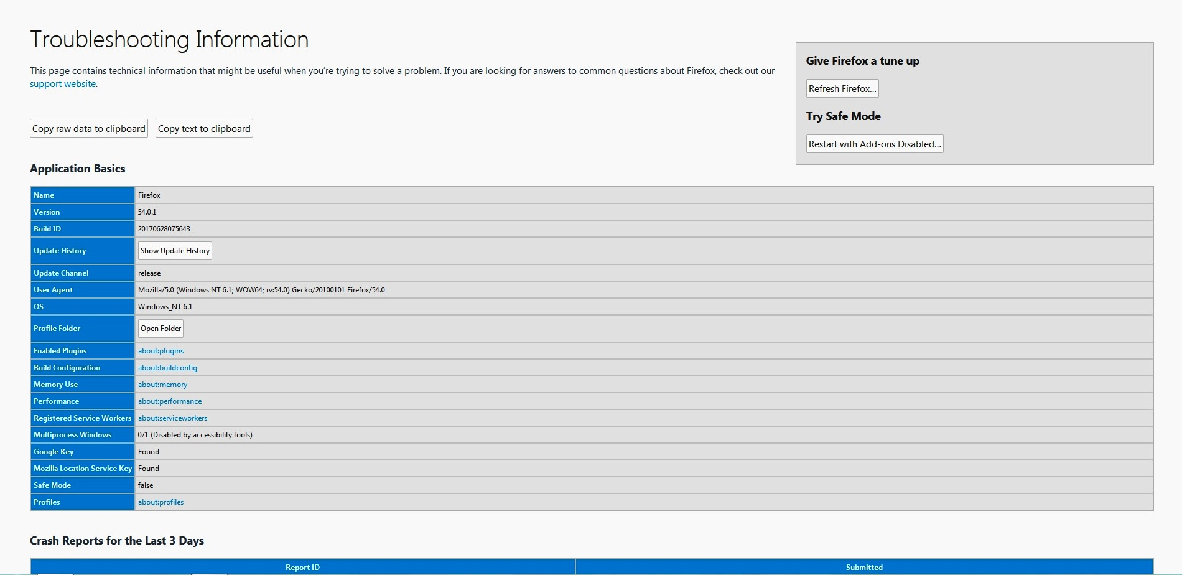Viewport: 1182px width, 575px height.
Task: Select the version value 54.0.1
Action: coord(147,212)
